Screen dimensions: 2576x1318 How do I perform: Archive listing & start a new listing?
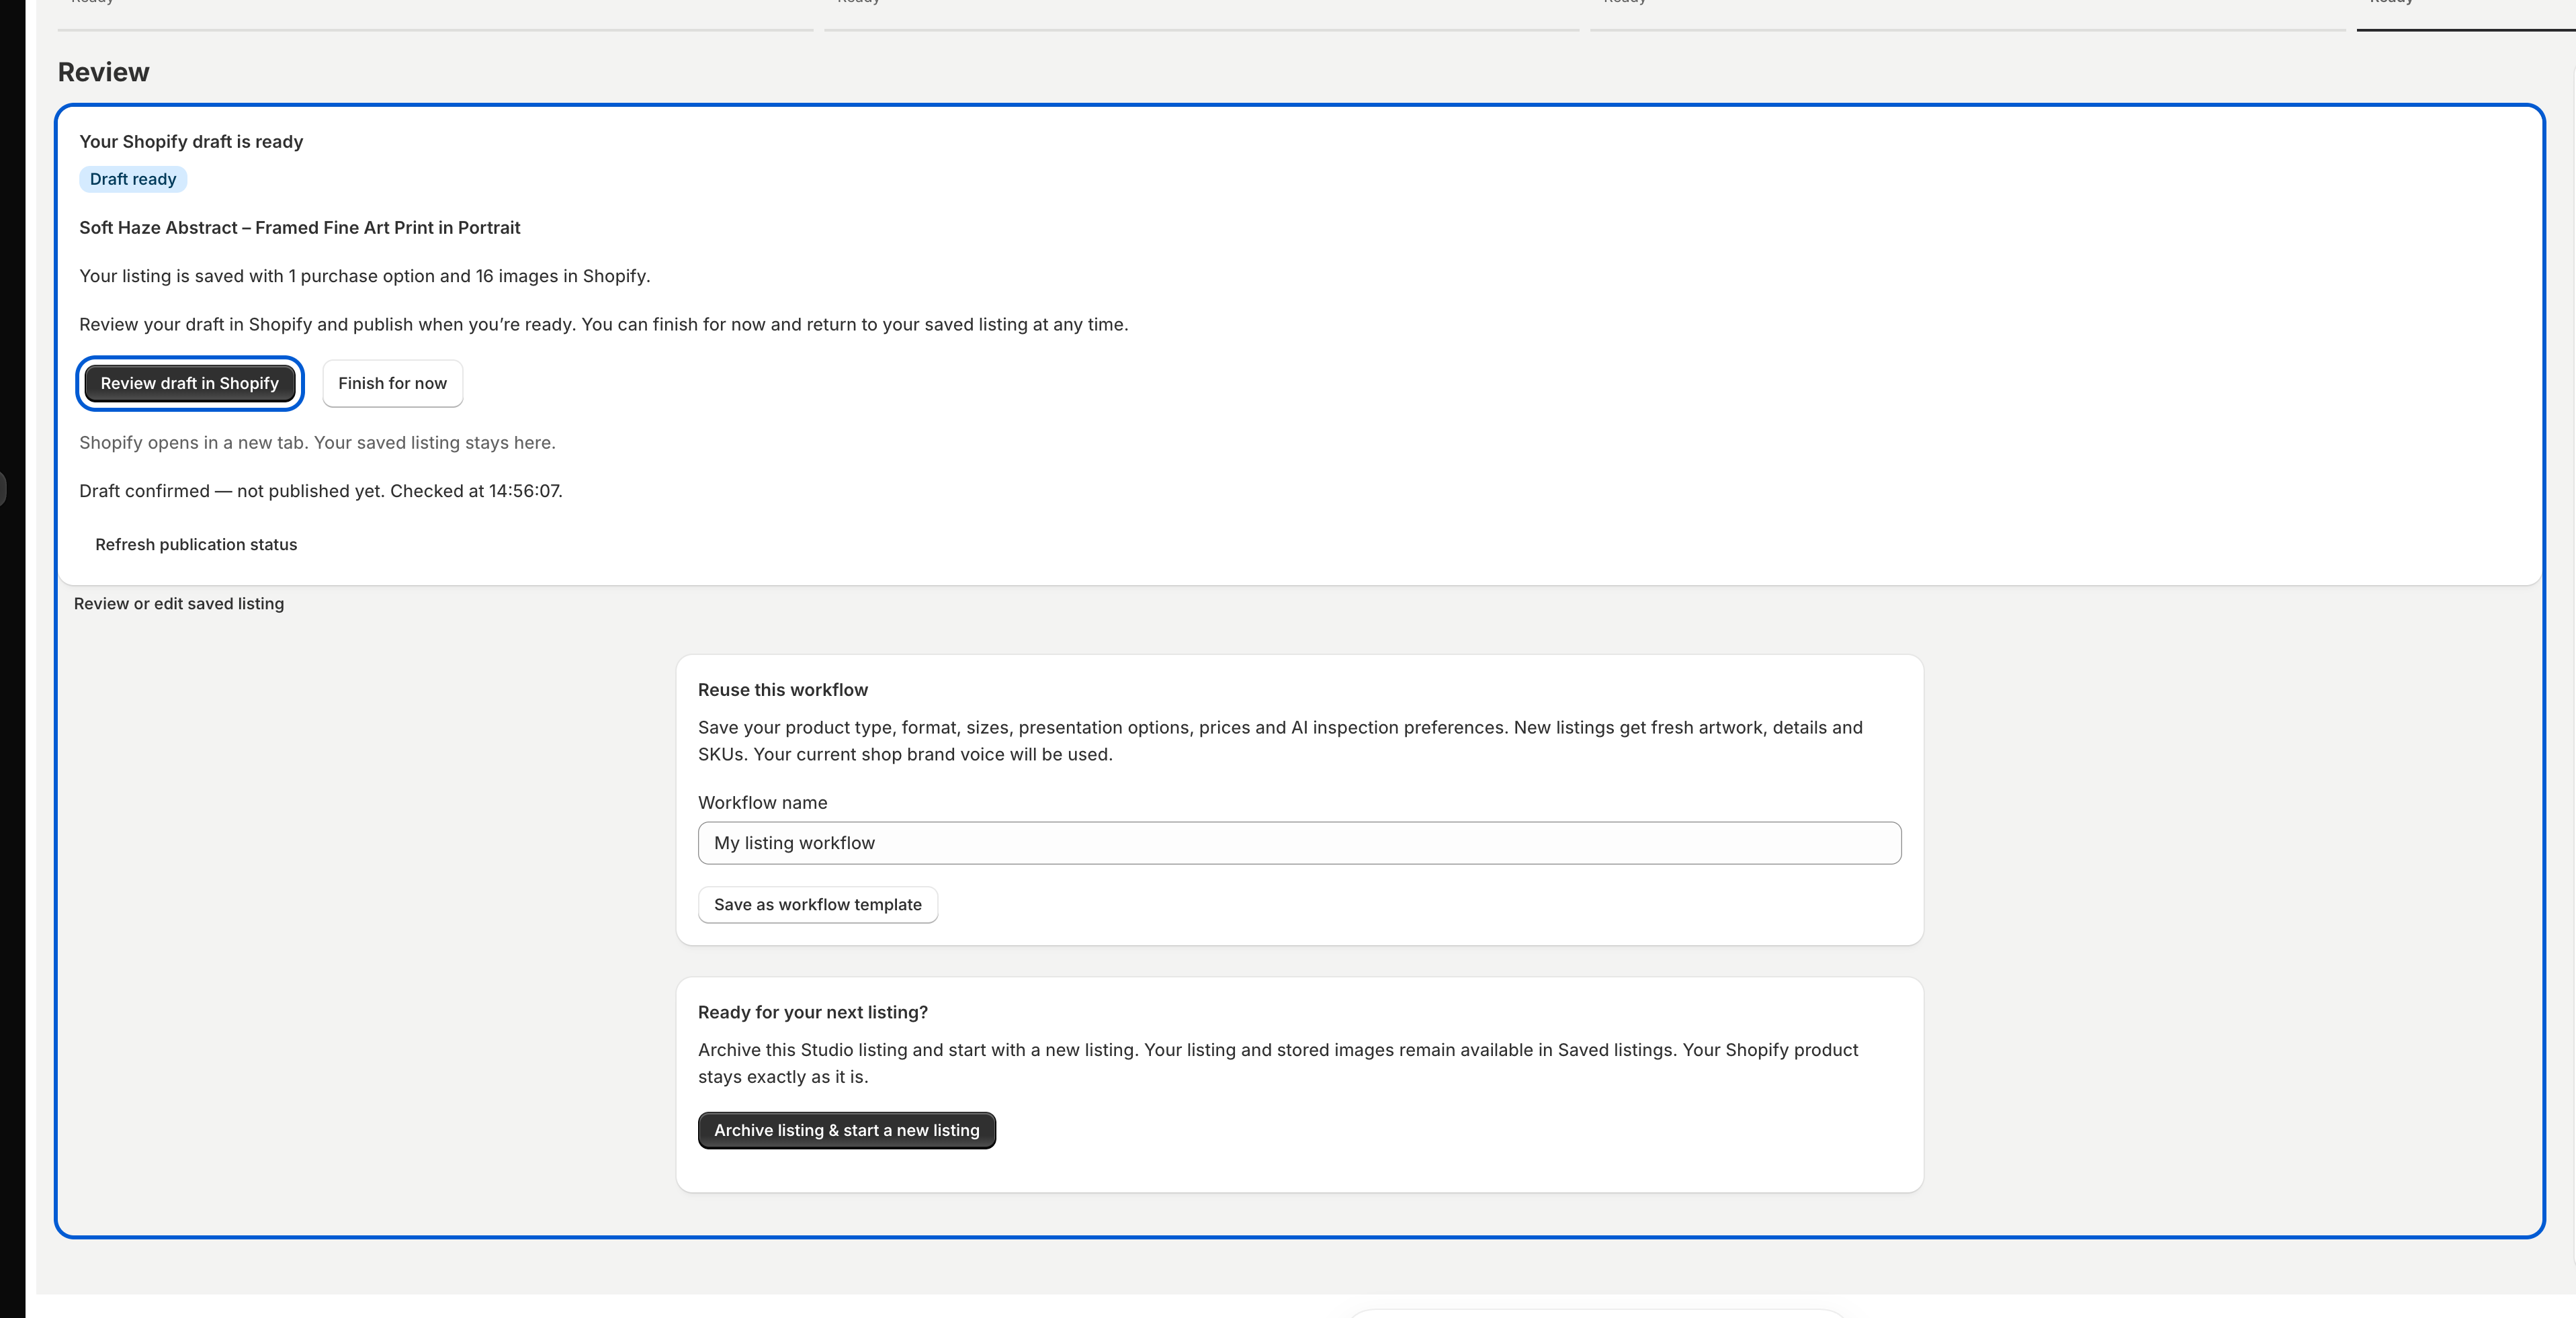[x=846, y=1130]
